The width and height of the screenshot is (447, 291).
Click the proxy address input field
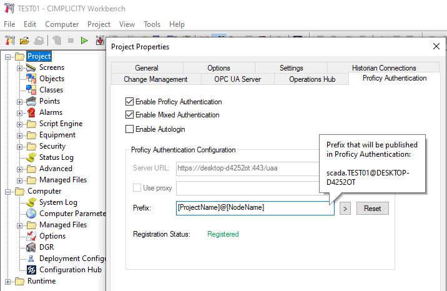coord(247,188)
